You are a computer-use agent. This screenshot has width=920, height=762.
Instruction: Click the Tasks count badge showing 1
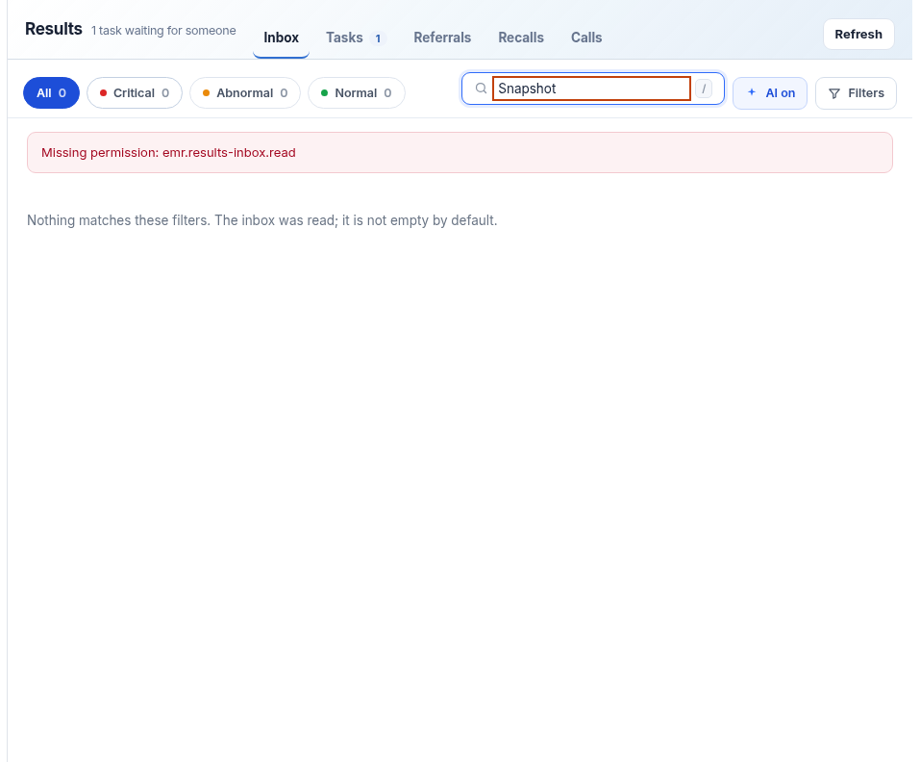[378, 38]
